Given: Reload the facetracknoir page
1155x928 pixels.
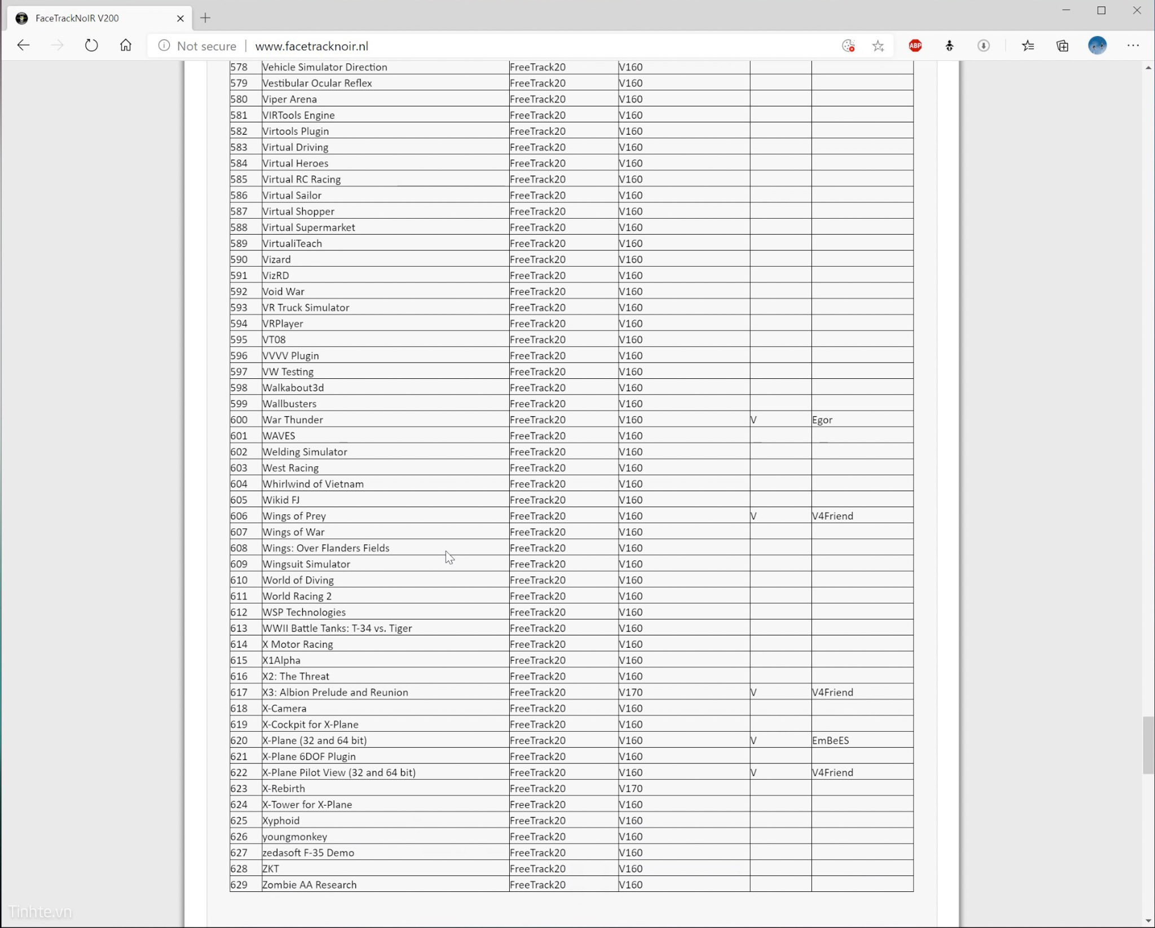Looking at the screenshot, I should 91,46.
